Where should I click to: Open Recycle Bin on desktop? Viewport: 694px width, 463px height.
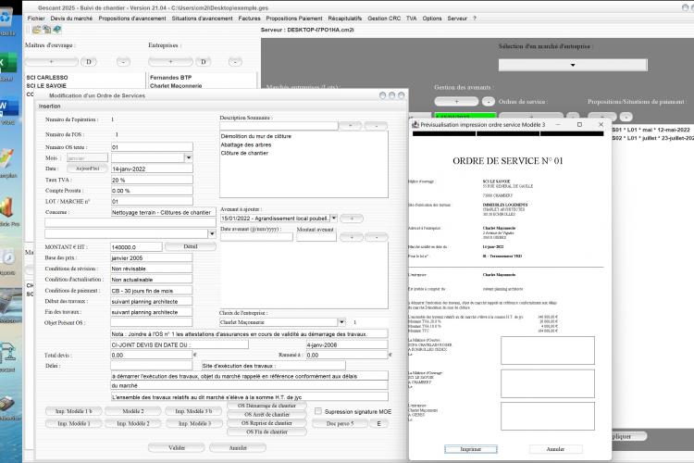click(x=6, y=20)
